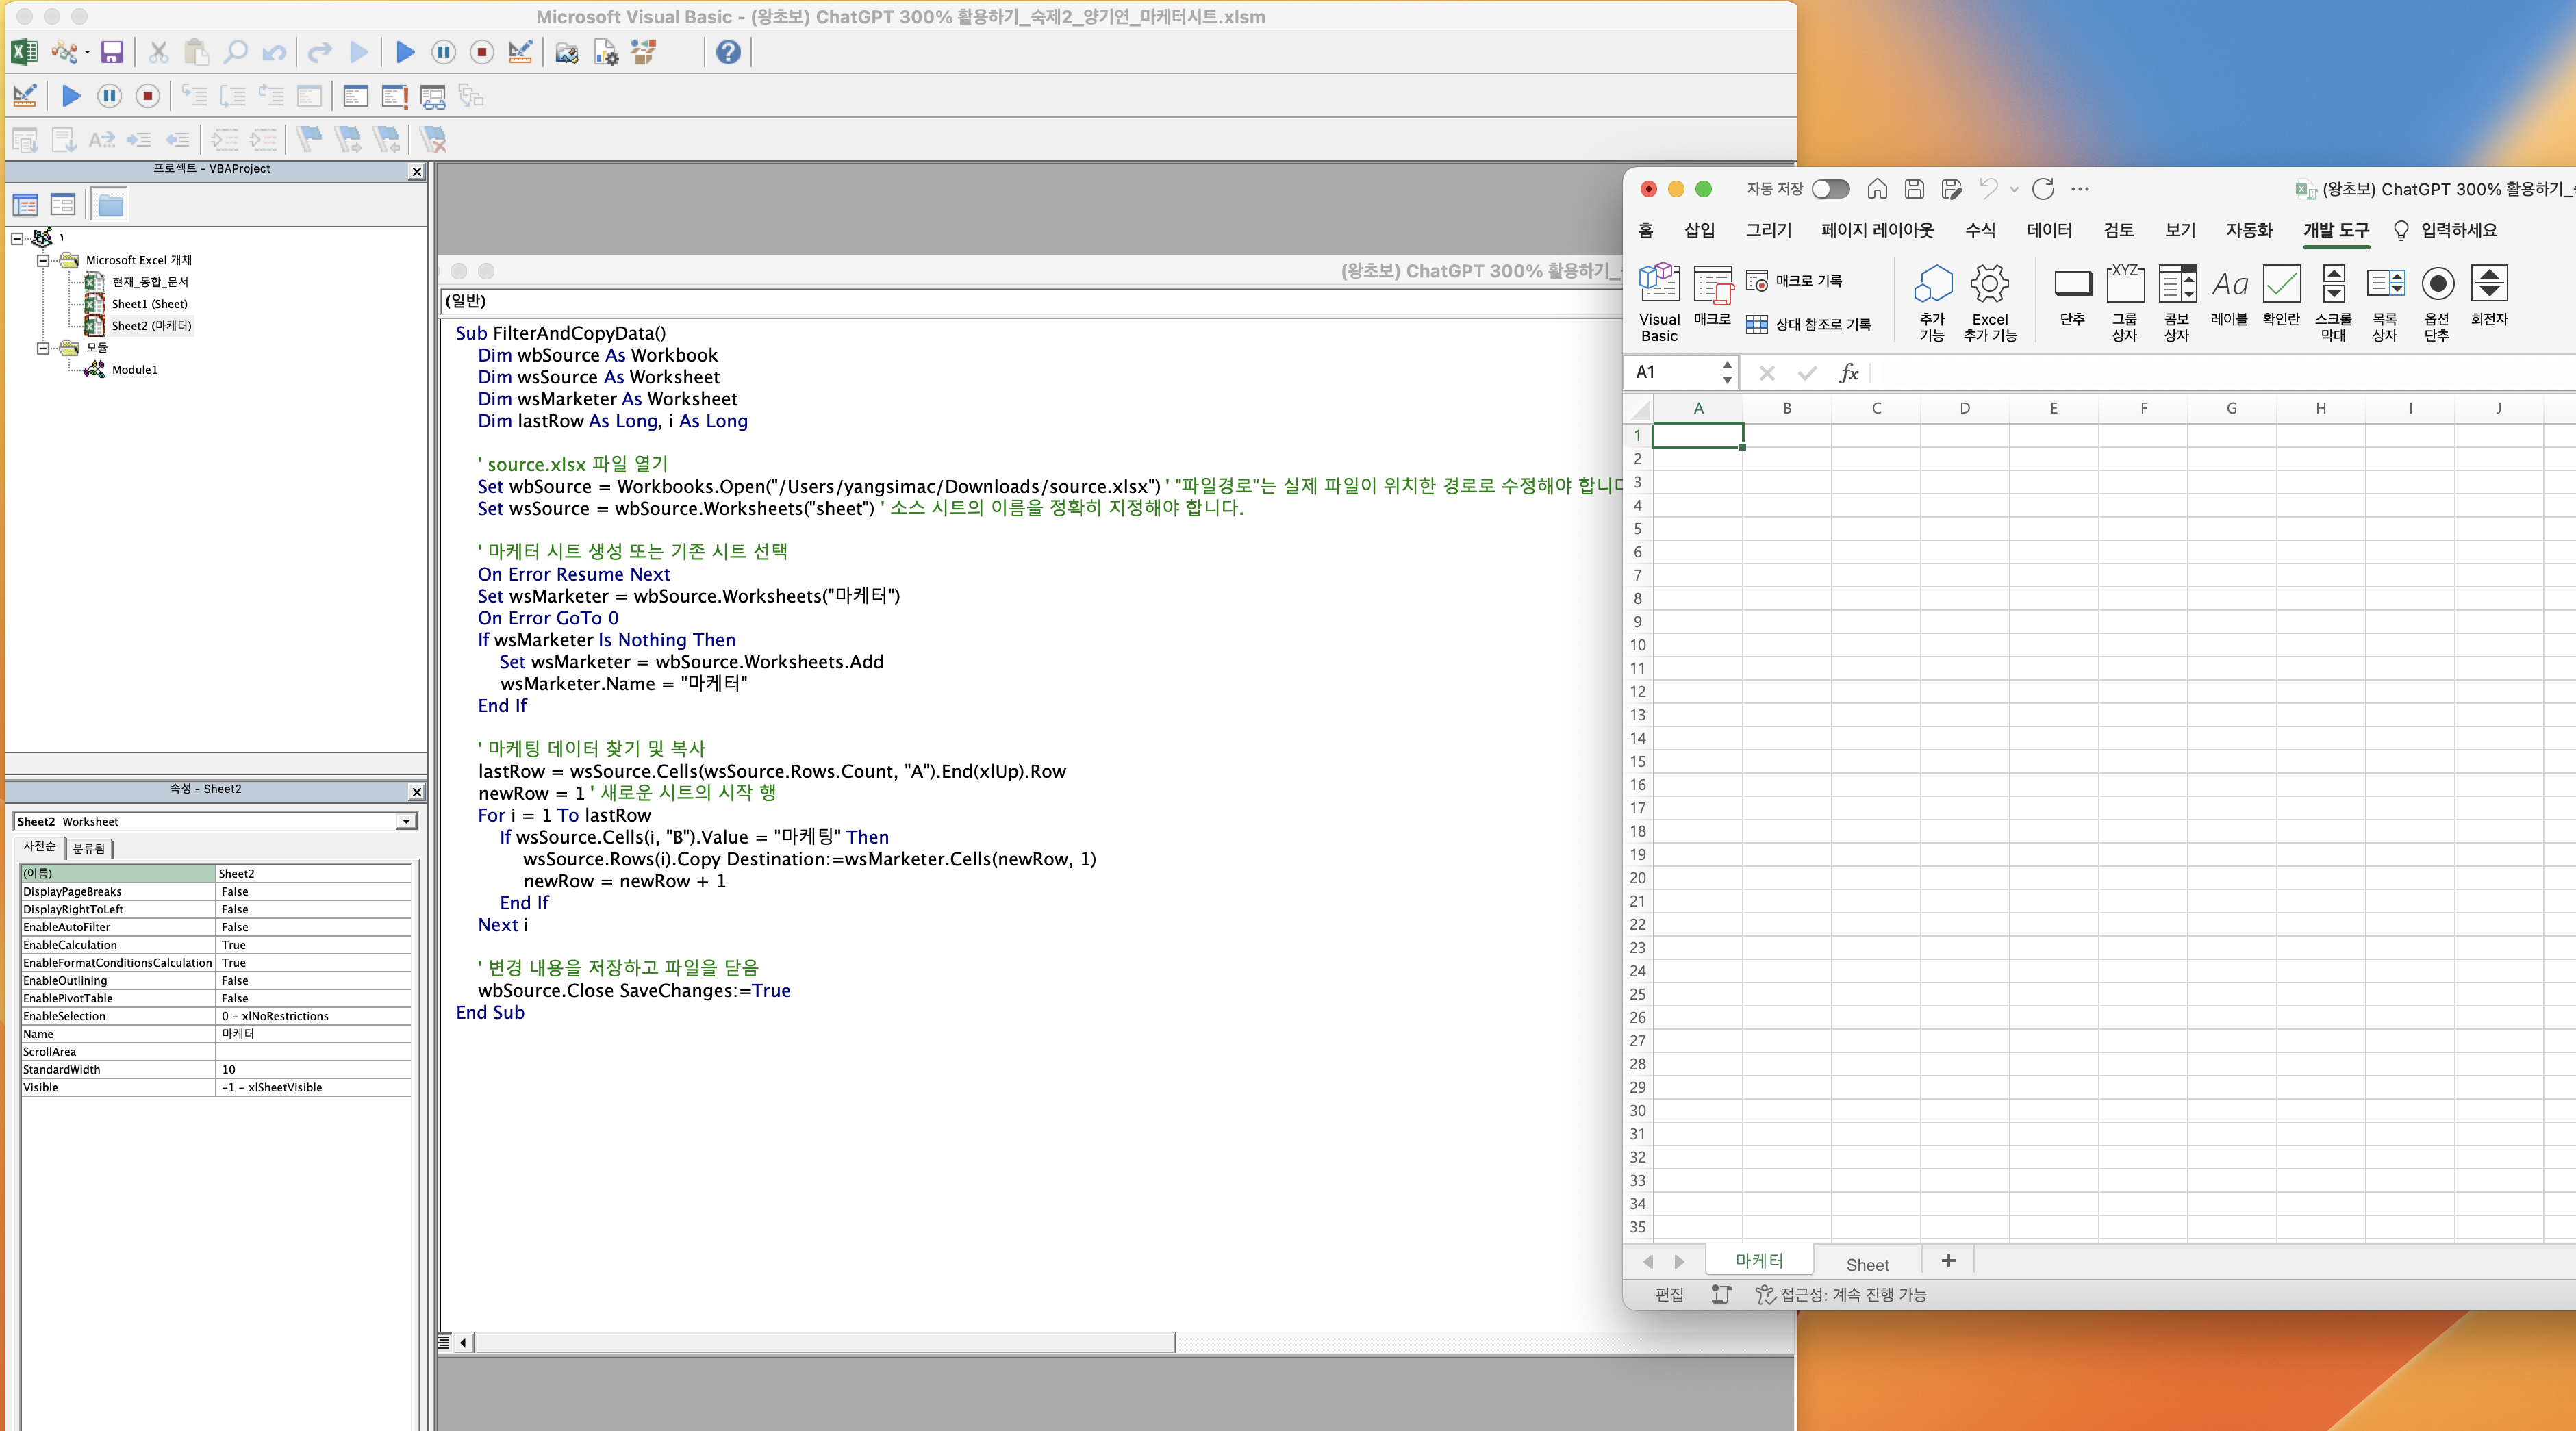Viewport: 2576px width, 1431px height.
Task: Click the Cut scissors icon
Action: (158, 52)
